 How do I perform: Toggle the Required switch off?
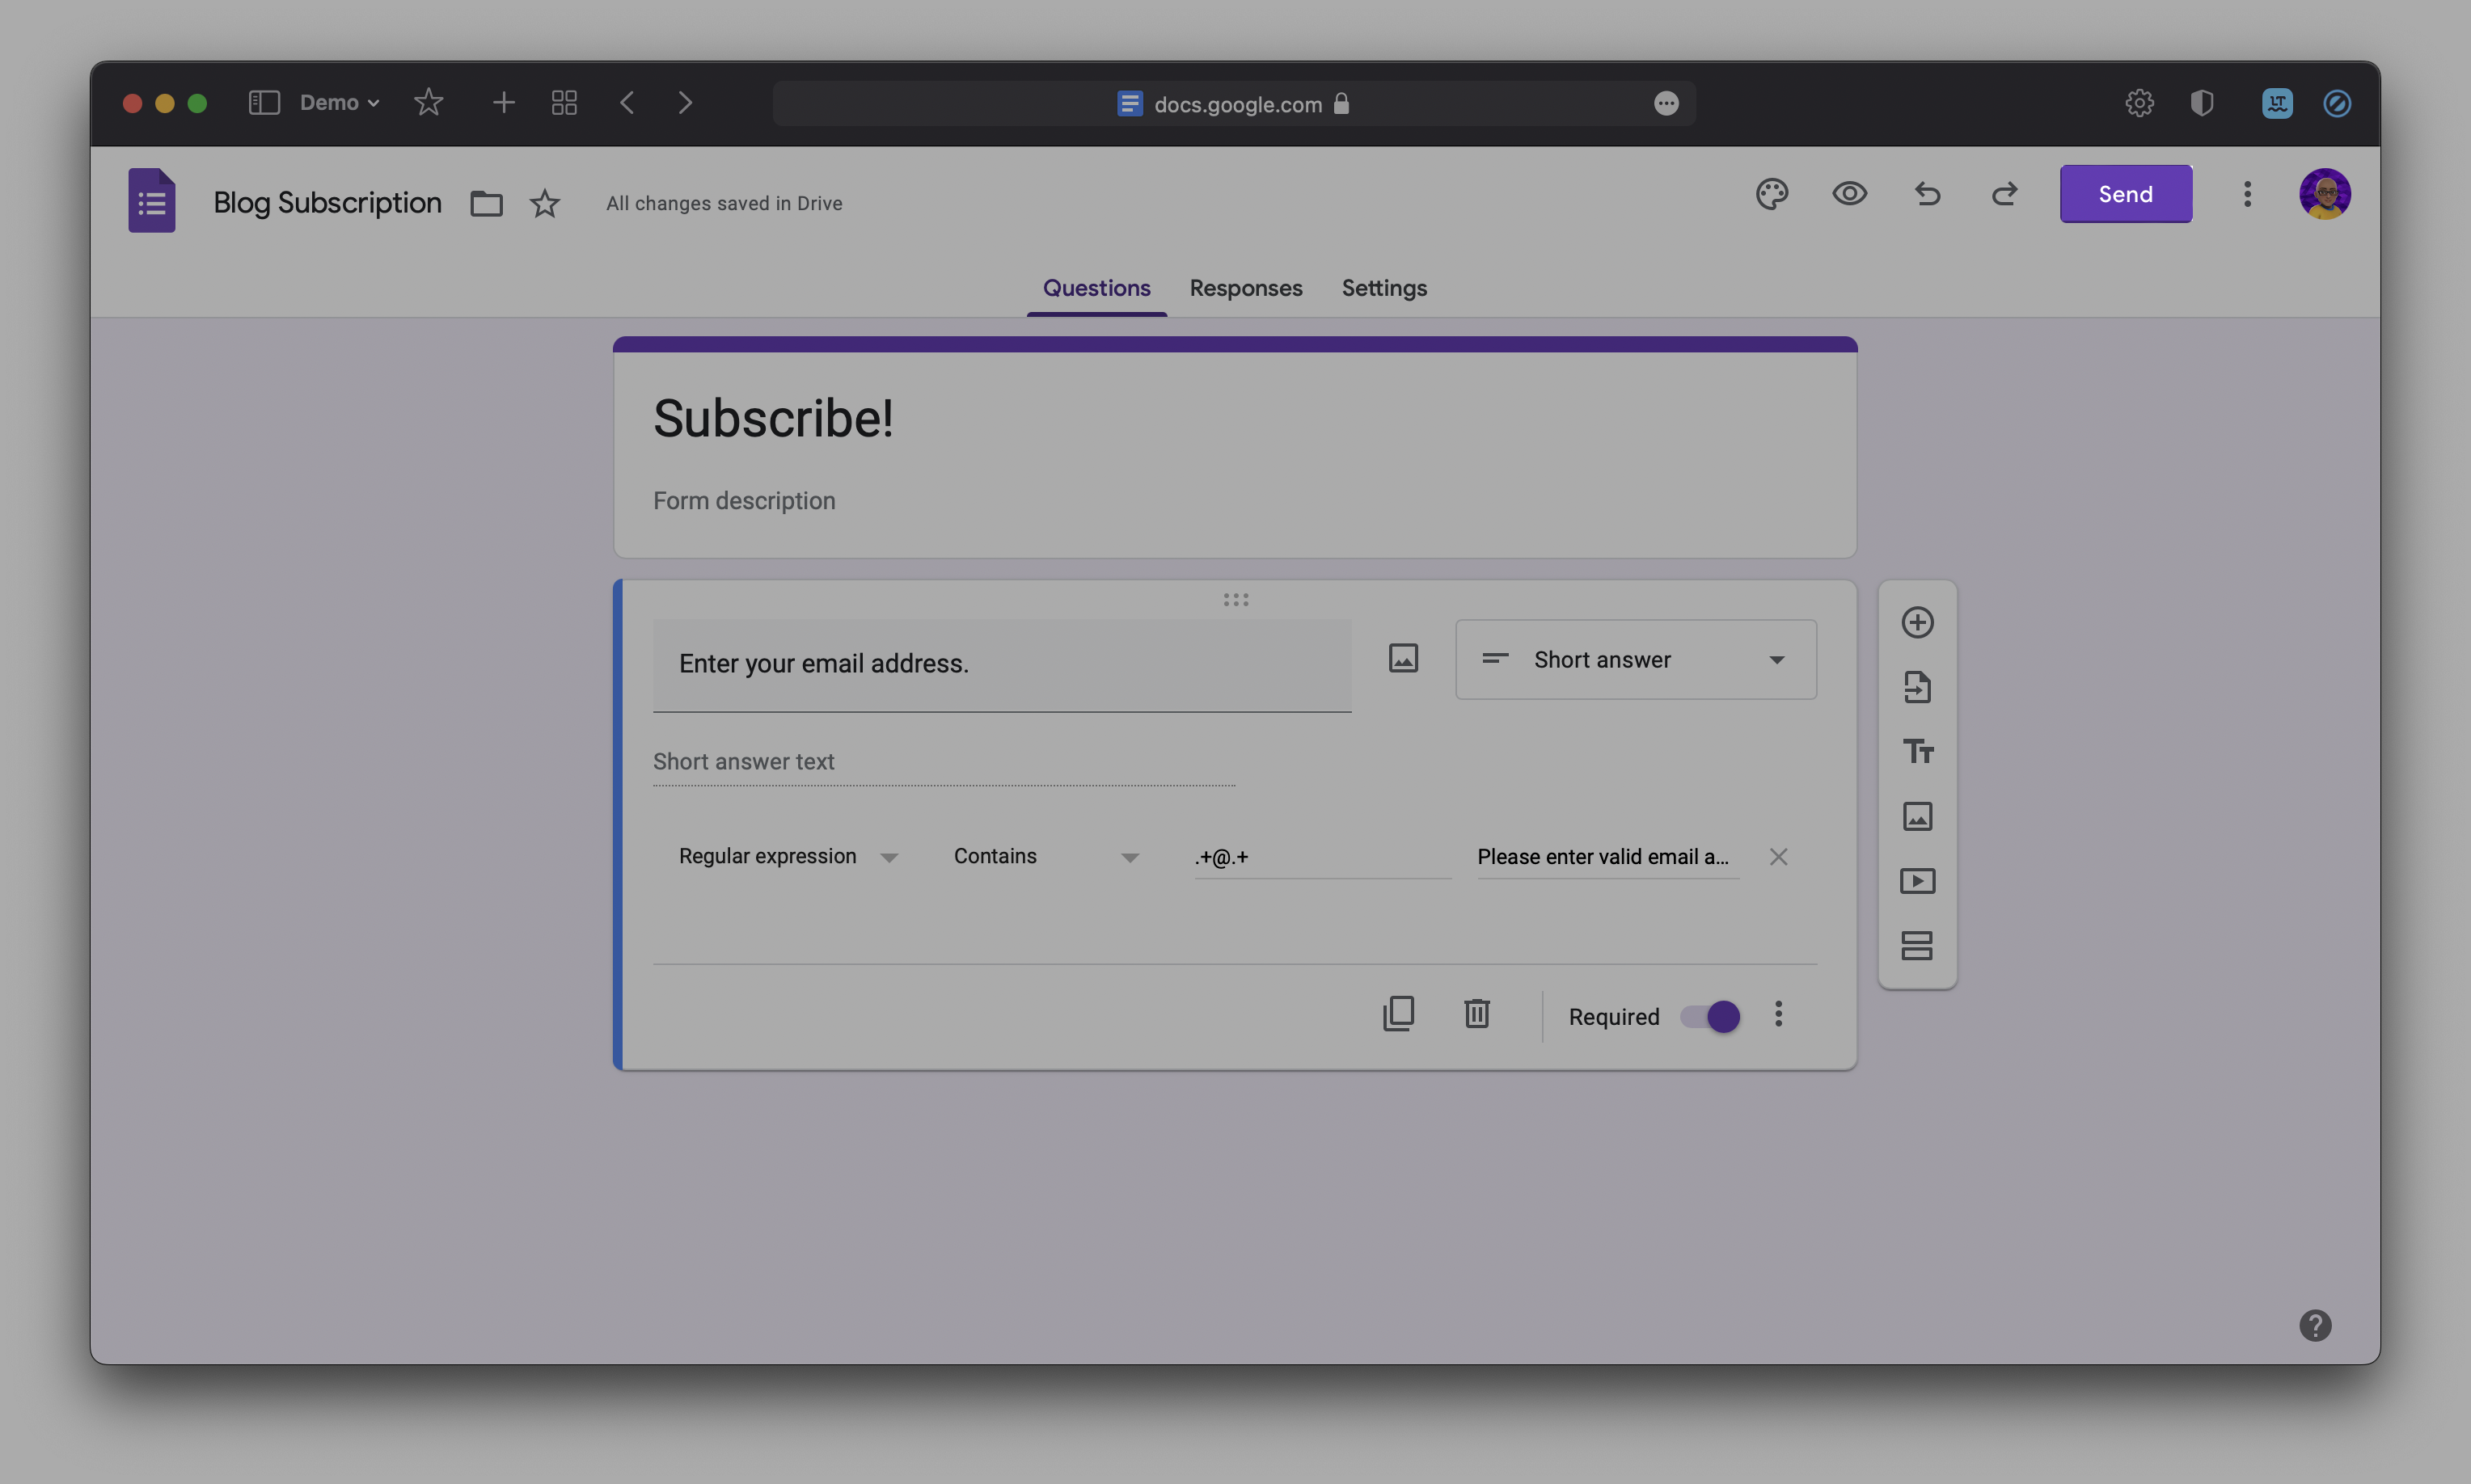[x=1709, y=1017]
